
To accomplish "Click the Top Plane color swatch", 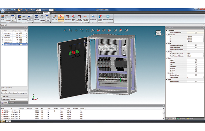I will [x=21, y=36].
